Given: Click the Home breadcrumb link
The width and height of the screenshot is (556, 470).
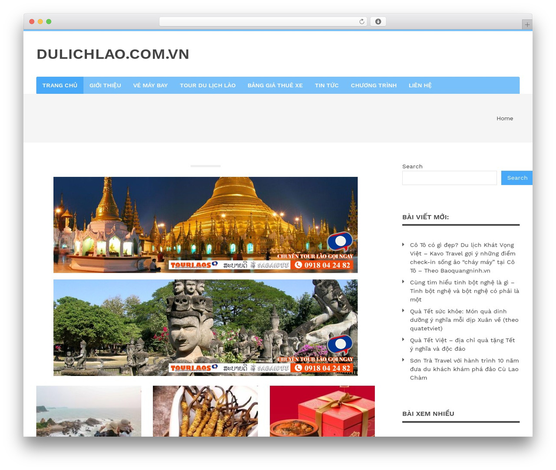Looking at the screenshot, I should coord(505,118).
